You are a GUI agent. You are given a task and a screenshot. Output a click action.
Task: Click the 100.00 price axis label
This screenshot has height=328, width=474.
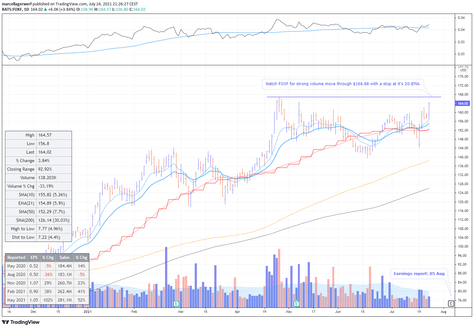pyautogui.click(x=463, y=246)
